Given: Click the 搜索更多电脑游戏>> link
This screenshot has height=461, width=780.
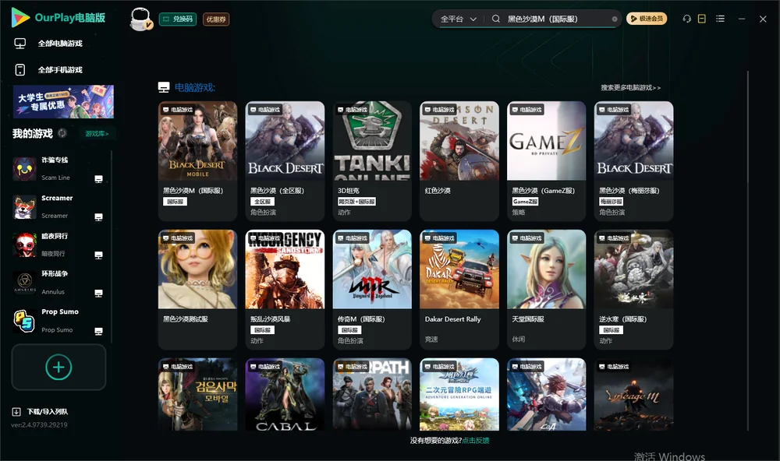Looking at the screenshot, I should click(x=630, y=88).
